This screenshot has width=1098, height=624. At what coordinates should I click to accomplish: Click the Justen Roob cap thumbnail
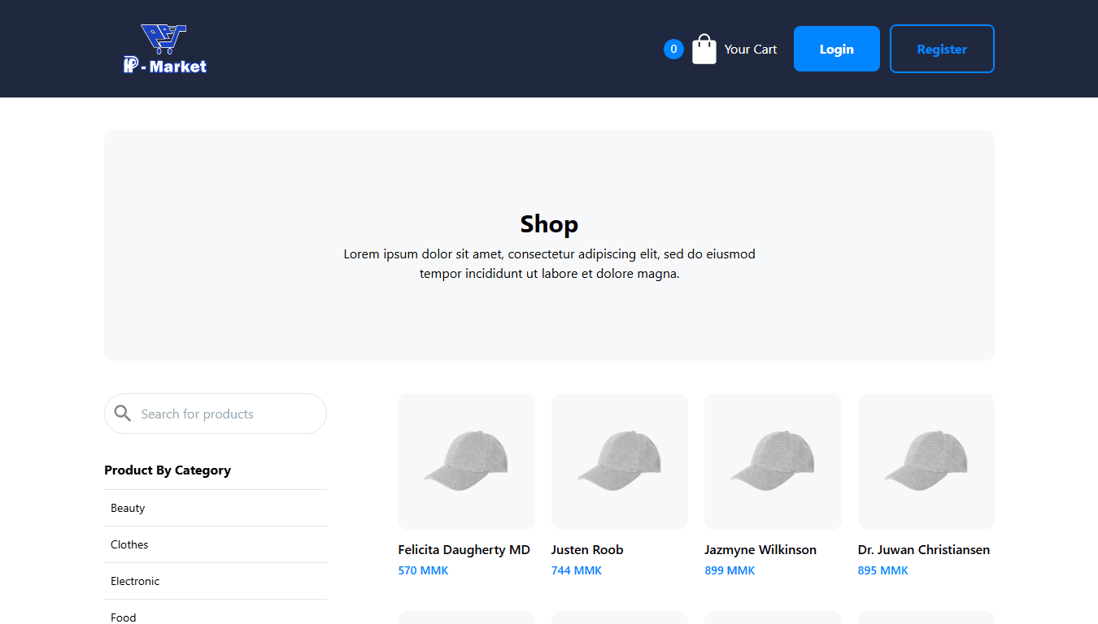[x=619, y=461]
